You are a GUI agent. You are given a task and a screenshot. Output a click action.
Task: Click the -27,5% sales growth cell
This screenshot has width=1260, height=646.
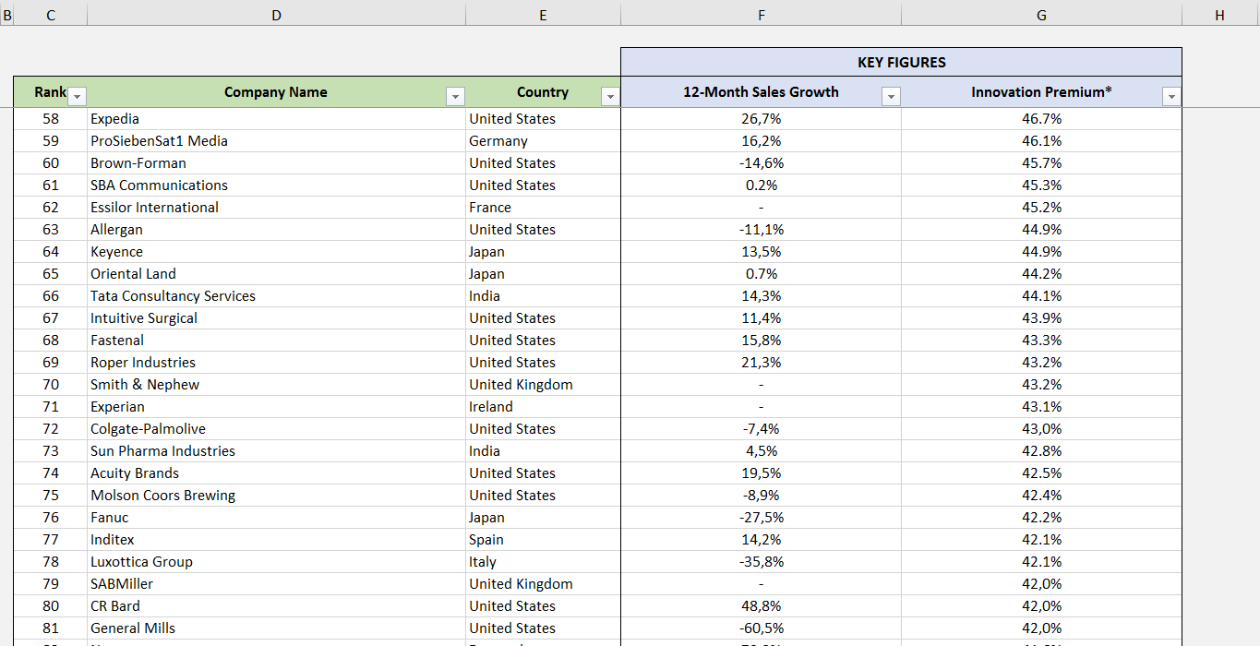coord(762,518)
